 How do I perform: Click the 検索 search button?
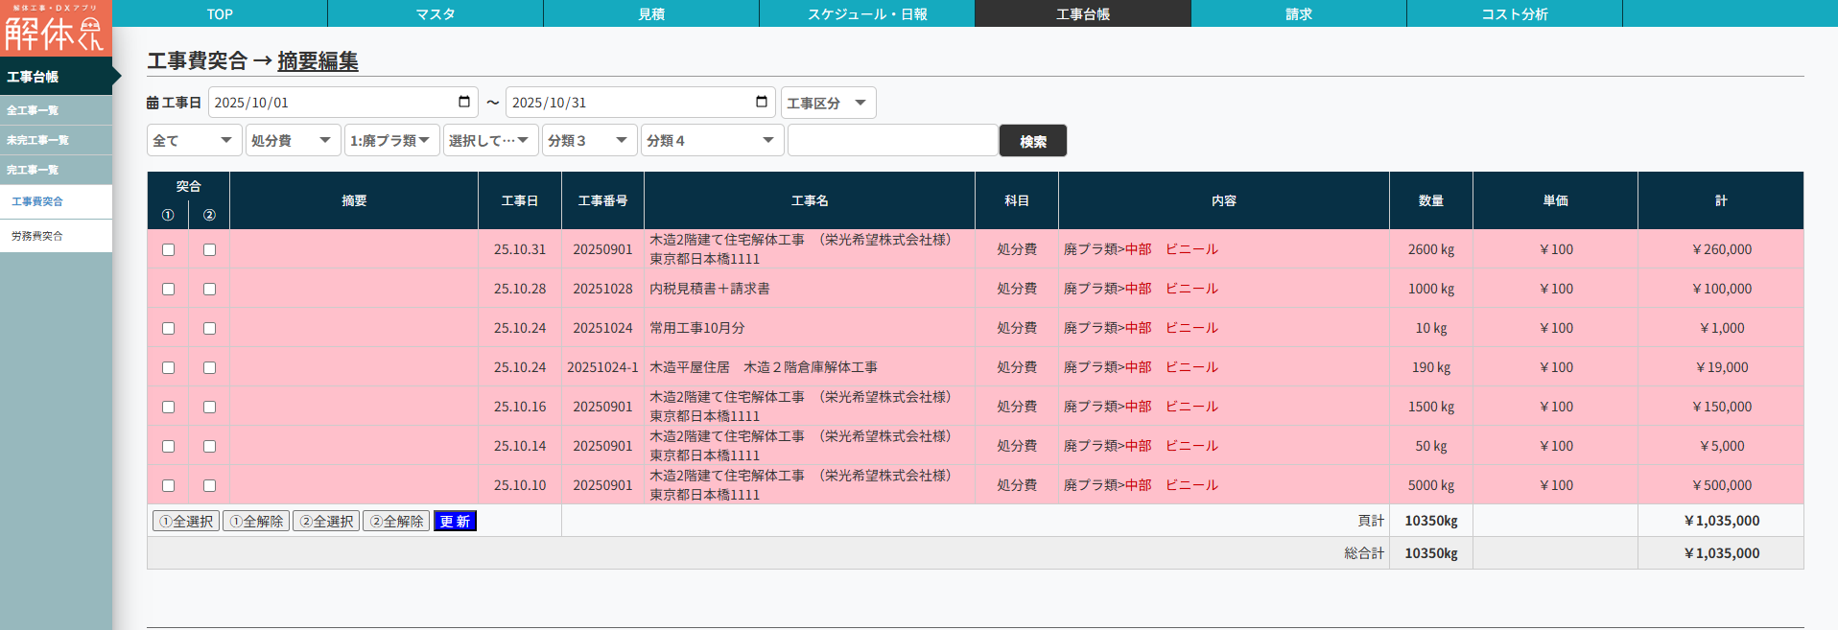pyautogui.click(x=1033, y=141)
